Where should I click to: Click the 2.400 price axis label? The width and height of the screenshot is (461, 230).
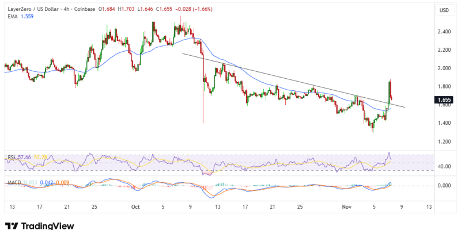(x=444, y=32)
